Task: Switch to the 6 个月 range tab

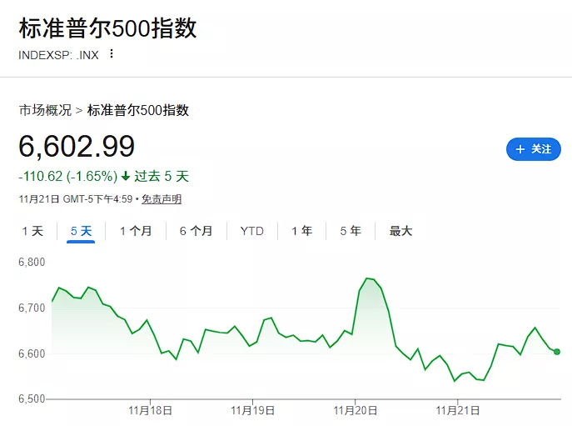Action: [x=196, y=231]
